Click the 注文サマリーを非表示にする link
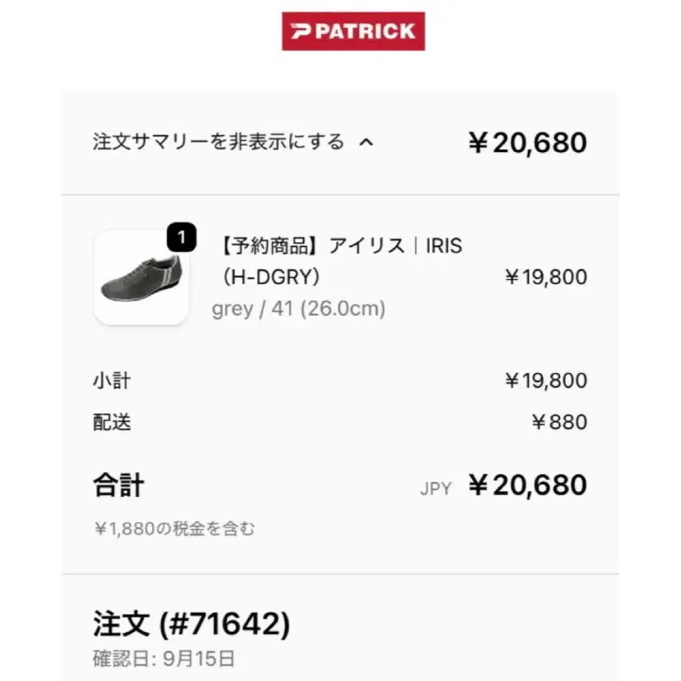 pos(219,142)
